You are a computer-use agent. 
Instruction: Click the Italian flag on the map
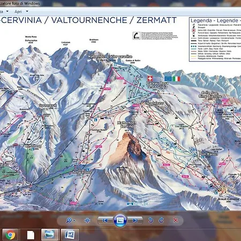[x=176, y=79]
